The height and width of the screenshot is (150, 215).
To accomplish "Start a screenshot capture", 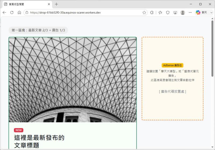I will pyautogui.click(x=175, y=12).
